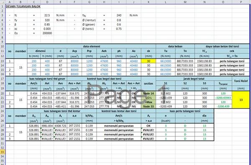The height and width of the screenshot is (165, 251).
Task: Click the 'Node 33' section cell
Action: (149, 107)
